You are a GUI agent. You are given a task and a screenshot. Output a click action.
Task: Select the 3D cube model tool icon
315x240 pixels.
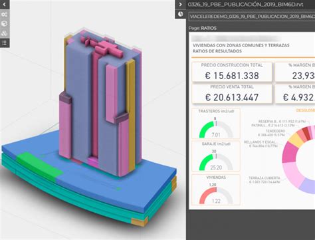click(x=5, y=24)
